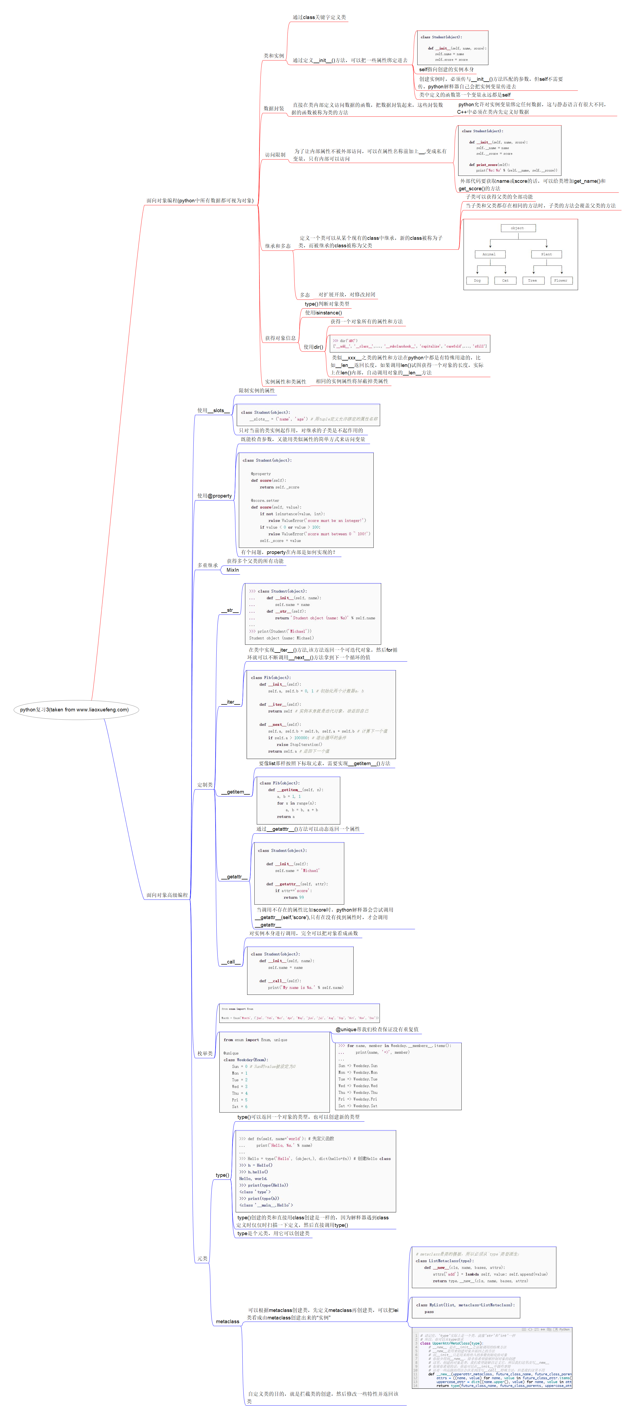The width and height of the screenshot is (635, 1419).
Task: Click the metaclass node
Action: [227, 1322]
